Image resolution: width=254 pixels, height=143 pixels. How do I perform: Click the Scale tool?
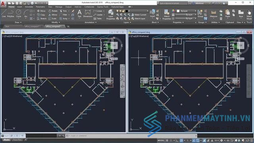tap(52, 19)
